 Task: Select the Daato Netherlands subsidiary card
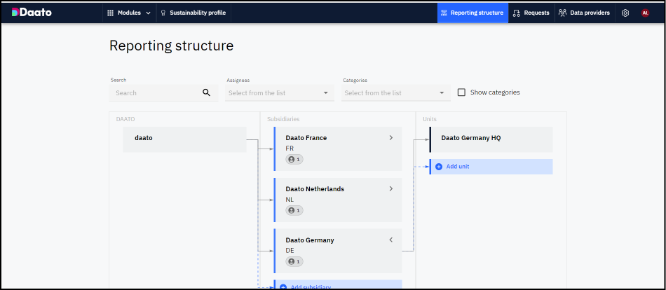[338, 200]
